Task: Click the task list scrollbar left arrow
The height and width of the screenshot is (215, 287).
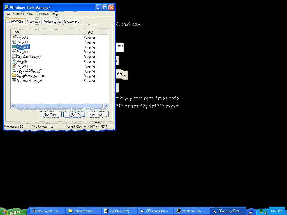Action: coord(13,106)
